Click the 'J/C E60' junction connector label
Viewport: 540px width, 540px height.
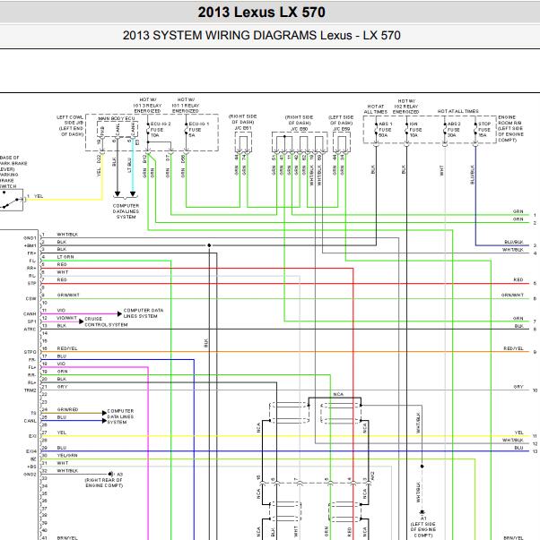point(299,129)
